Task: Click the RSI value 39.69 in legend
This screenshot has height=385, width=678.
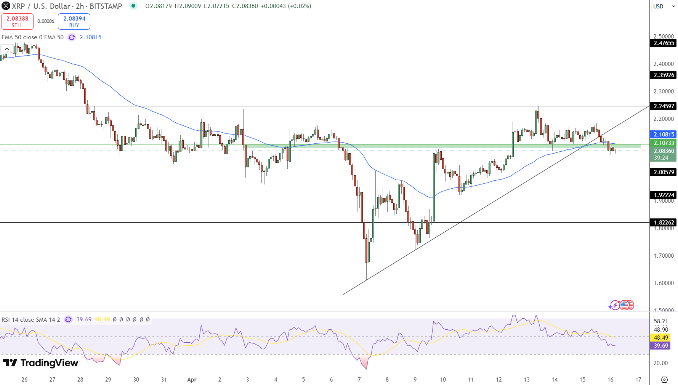Action: (x=84, y=319)
